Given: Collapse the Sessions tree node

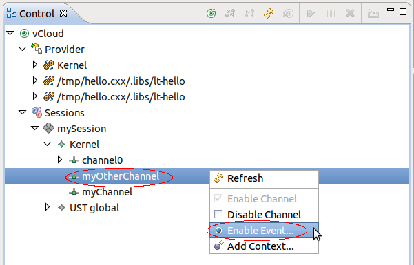Looking at the screenshot, I should point(23,112).
